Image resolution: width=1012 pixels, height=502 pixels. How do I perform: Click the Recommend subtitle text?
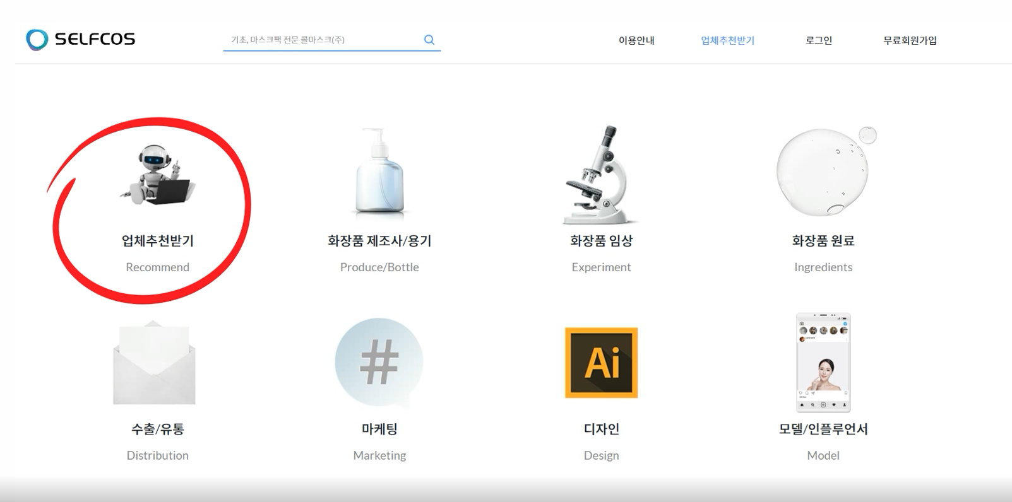click(x=158, y=267)
